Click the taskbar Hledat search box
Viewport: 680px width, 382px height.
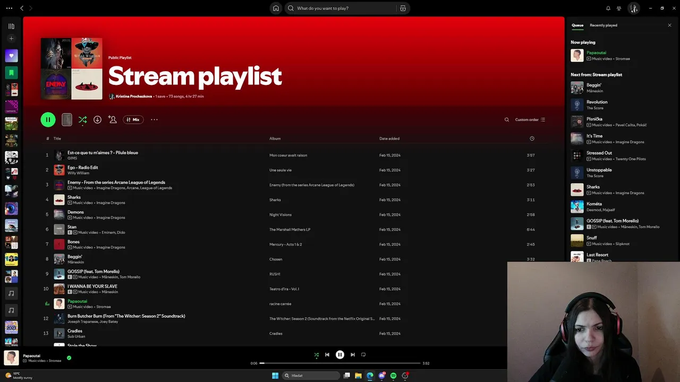pyautogui.click(x=311, y=376)
